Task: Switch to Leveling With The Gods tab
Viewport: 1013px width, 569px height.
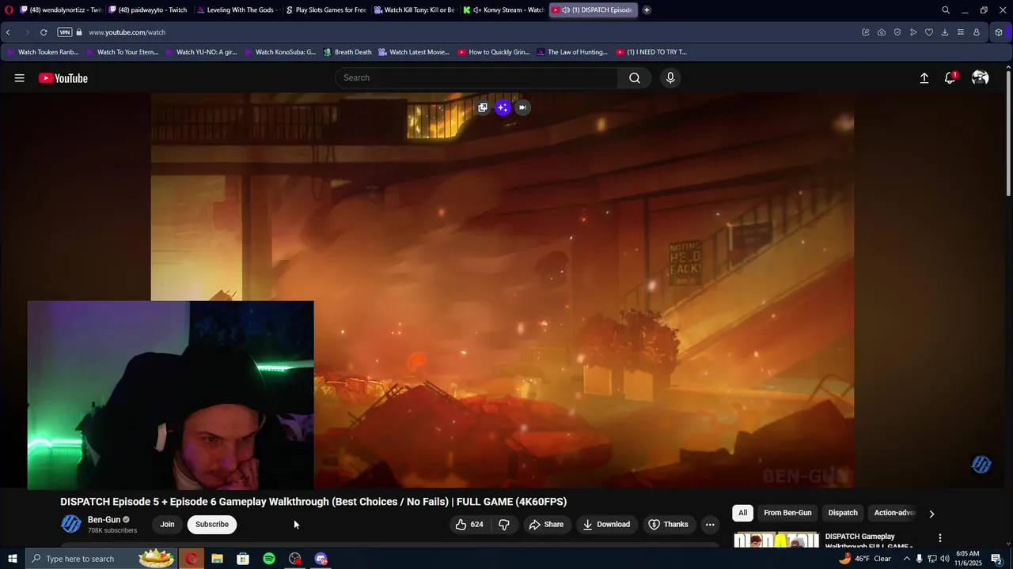Action: (238, 10)
